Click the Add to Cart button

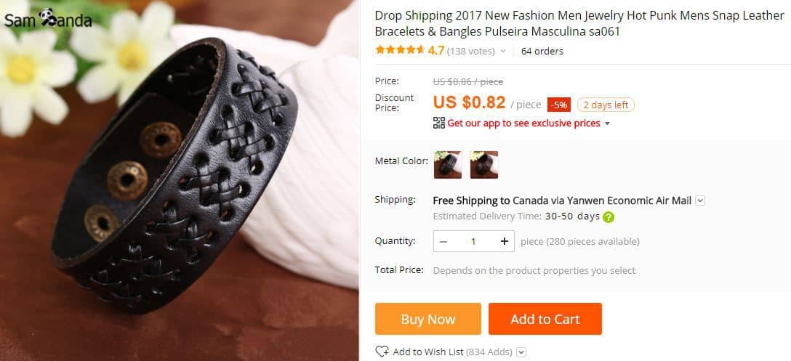[x=545, y=319]
